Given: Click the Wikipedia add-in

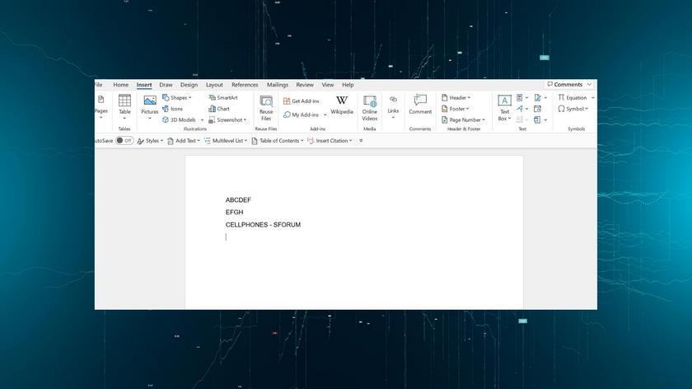Looking at the screenshot, I should [342, 105].
